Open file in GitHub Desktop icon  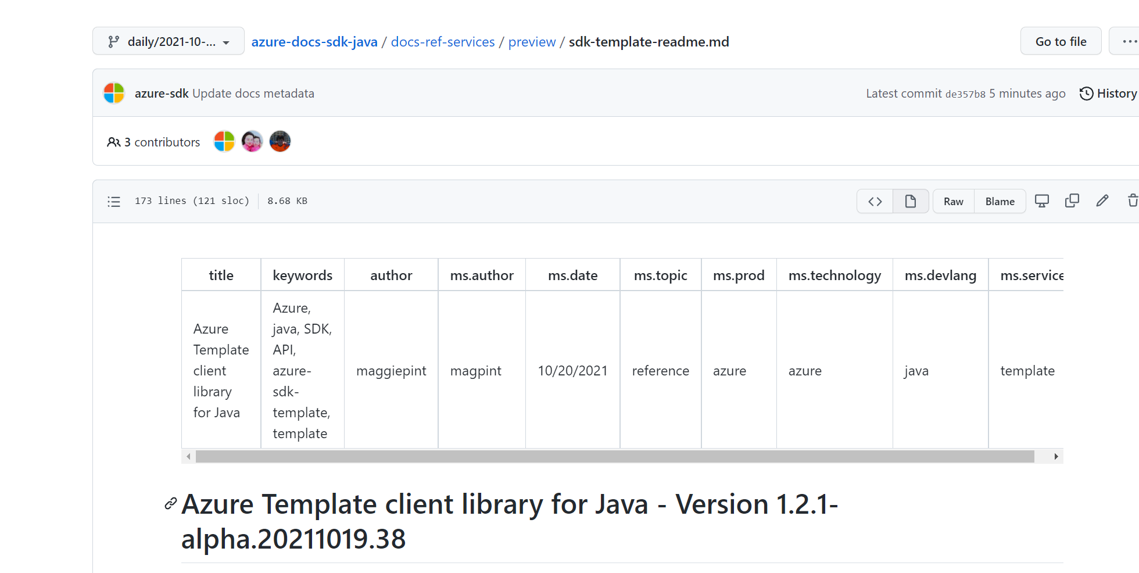pos(1041,201)
